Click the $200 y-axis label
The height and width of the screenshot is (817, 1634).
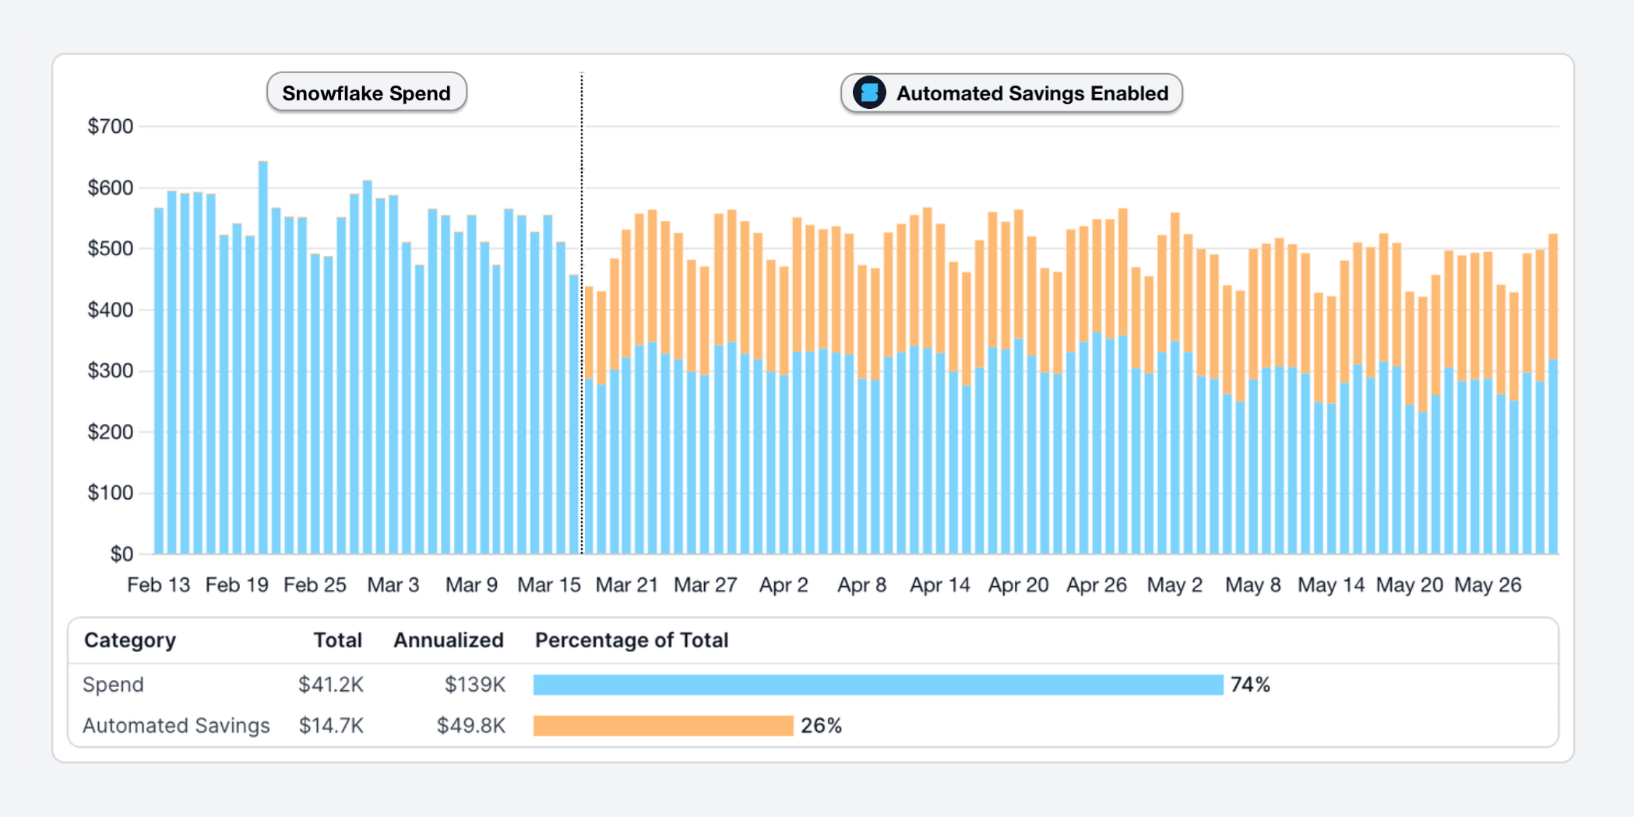111,432
